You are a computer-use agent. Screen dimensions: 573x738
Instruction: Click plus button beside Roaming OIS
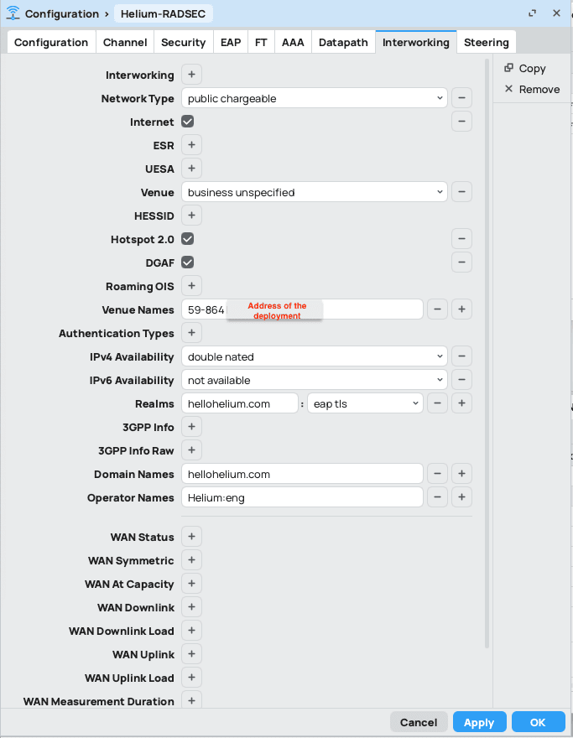pos(191,286)
